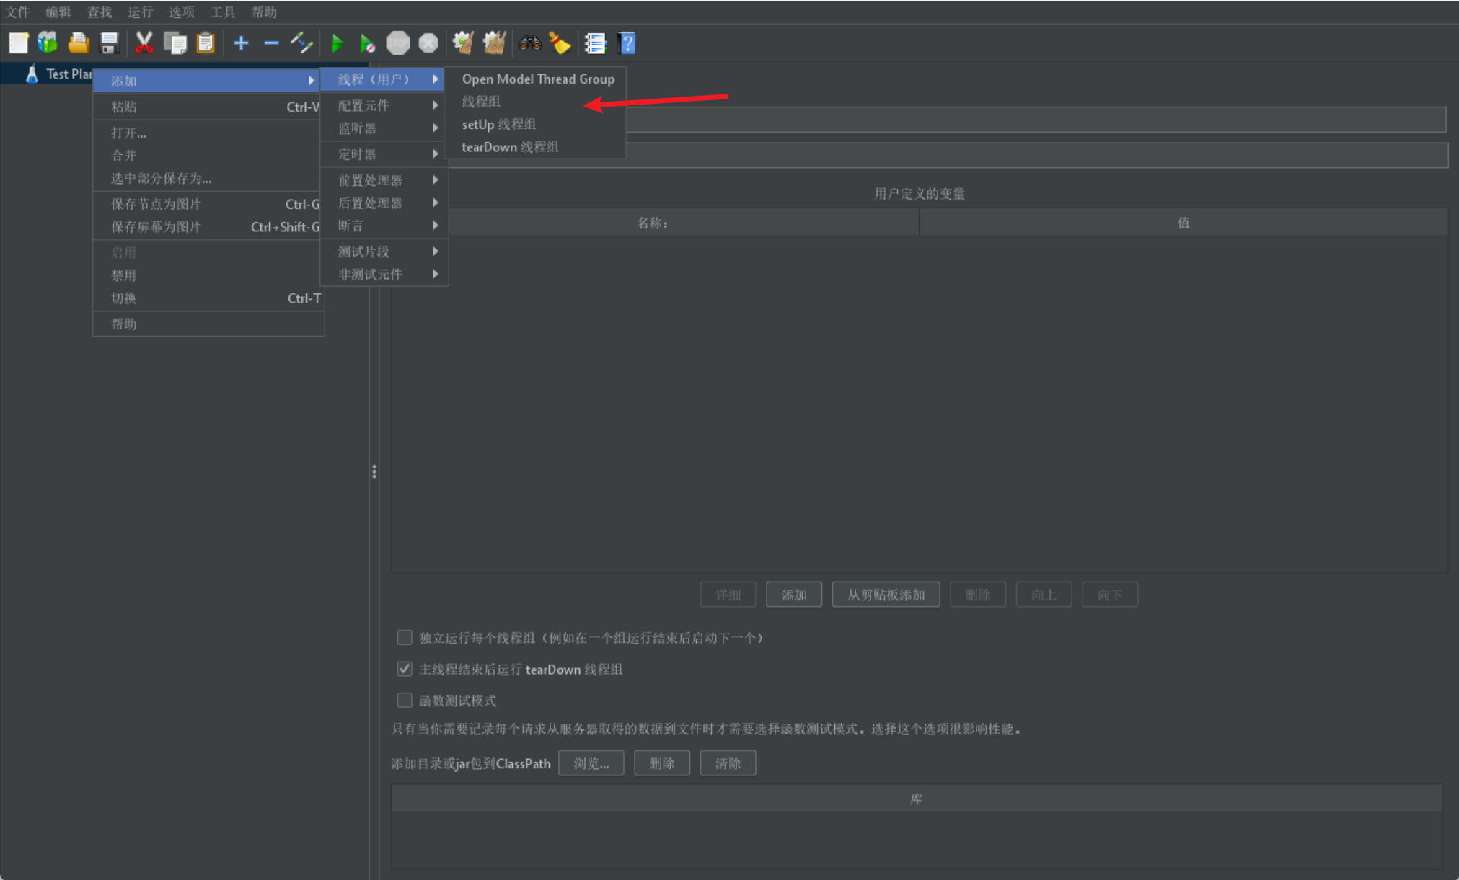Image resolution: width=1459 pixels, height=880 pixels.
Task: Click the 从剪贴板添加 button
Action: point(886,595)
